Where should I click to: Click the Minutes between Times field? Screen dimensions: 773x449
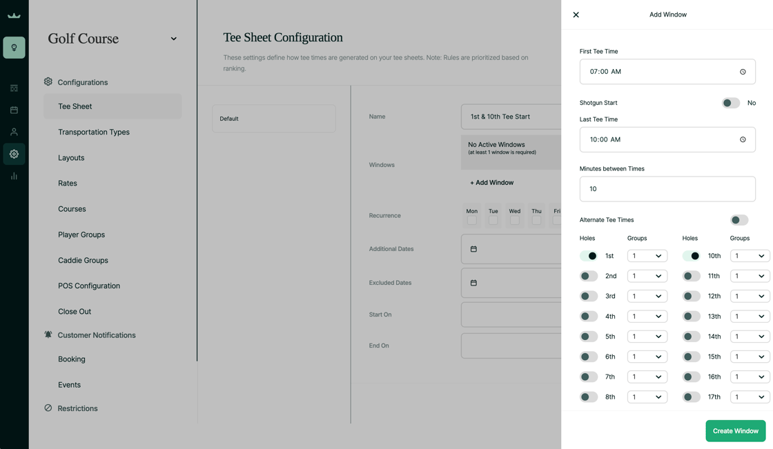[667, 189]
